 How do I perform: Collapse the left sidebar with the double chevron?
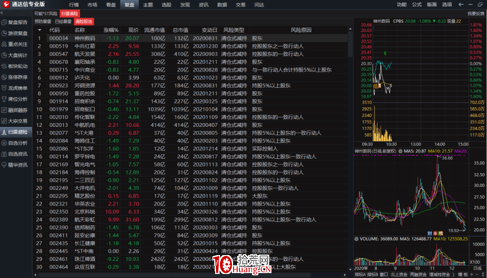tap(1, 13)
